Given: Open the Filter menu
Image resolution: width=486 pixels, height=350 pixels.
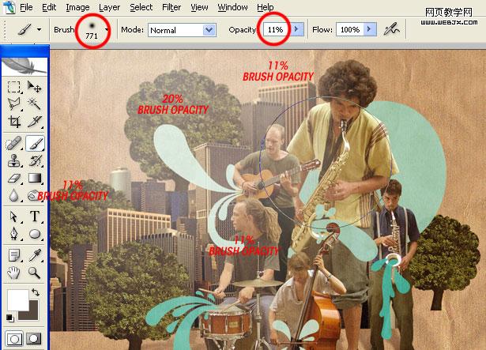Looking at the screenshot, I should click(x=171, y=7).
